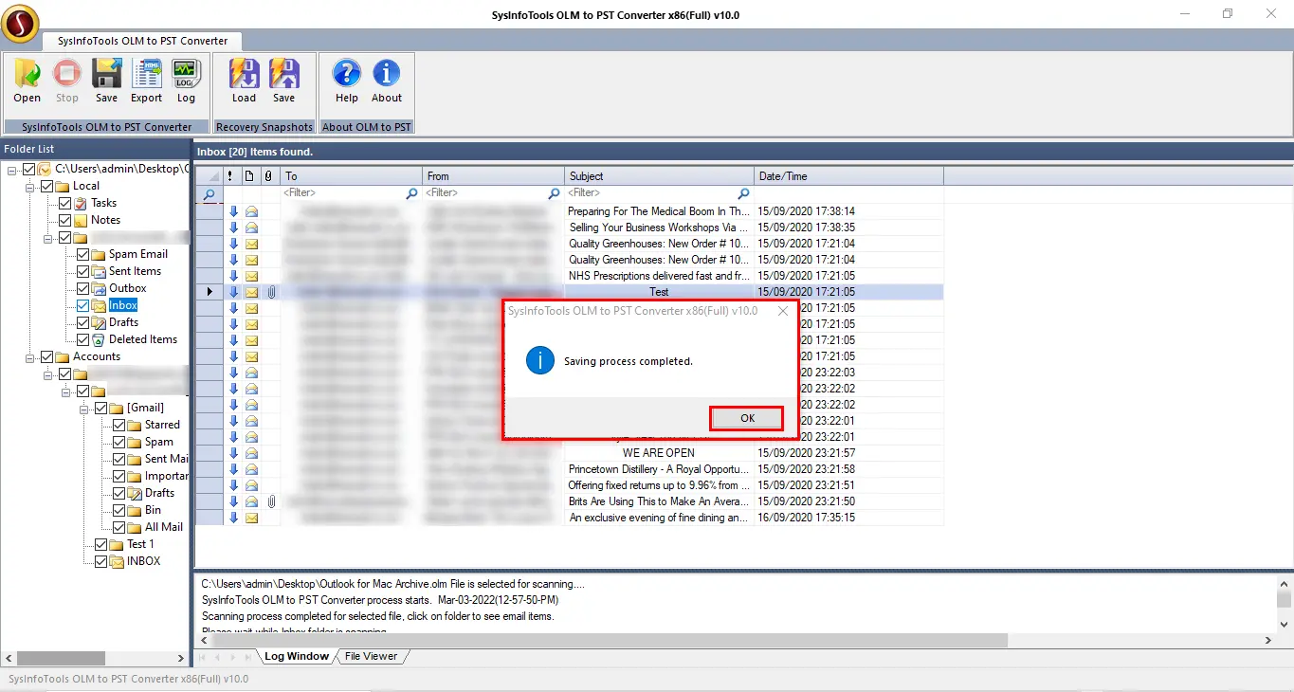
Task: Select the INBOX folder under Test 1
Action: 143,561
